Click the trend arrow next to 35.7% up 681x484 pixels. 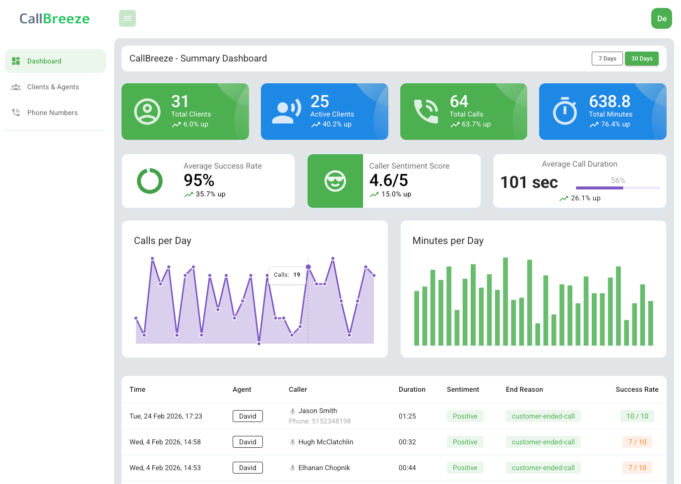pyautogui.click(x=188, y=195)
